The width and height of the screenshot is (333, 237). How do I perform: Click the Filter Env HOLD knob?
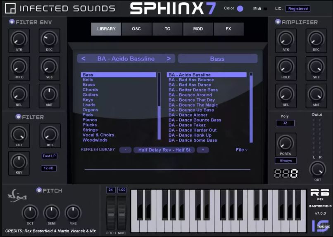(19, 66)
